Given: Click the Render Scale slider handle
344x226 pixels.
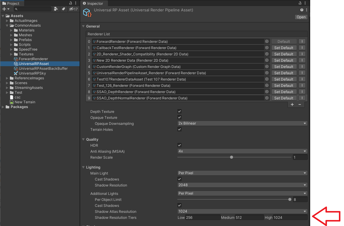Looking at the screenshot, I should pos(232,157).
